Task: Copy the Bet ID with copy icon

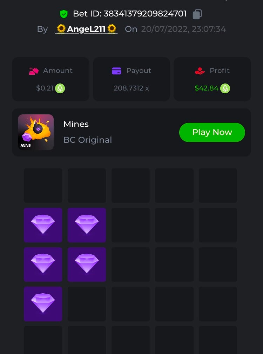Action: pos(197,14)
